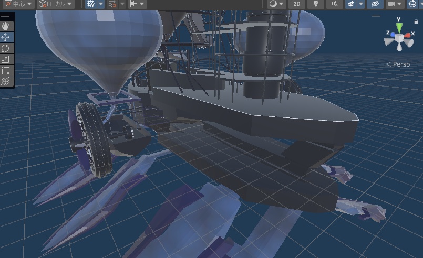
Task: Open scene effects options dropdown arrow
Action: (360, 4)
